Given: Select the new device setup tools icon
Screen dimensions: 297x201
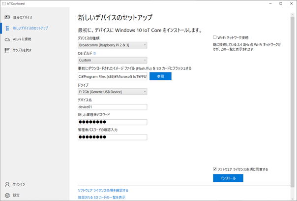Looking at the screenshot, I should [7, 28].
